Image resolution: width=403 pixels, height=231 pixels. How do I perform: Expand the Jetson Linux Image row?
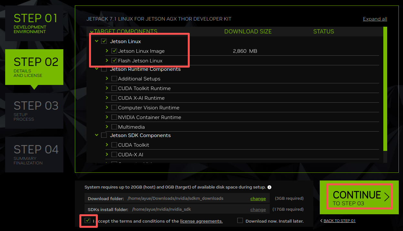(107, 51)
